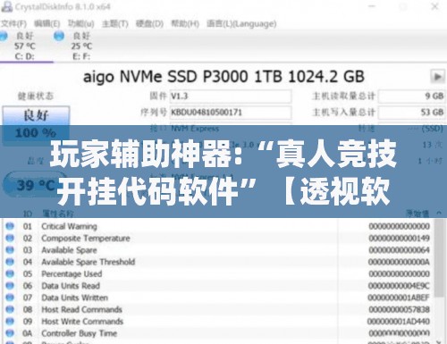Click raw value 00000000000064
Screen dimensions: 447x344
click(x=399, y=250)
